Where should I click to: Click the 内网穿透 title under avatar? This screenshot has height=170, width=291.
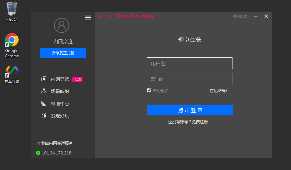[63, 42]
